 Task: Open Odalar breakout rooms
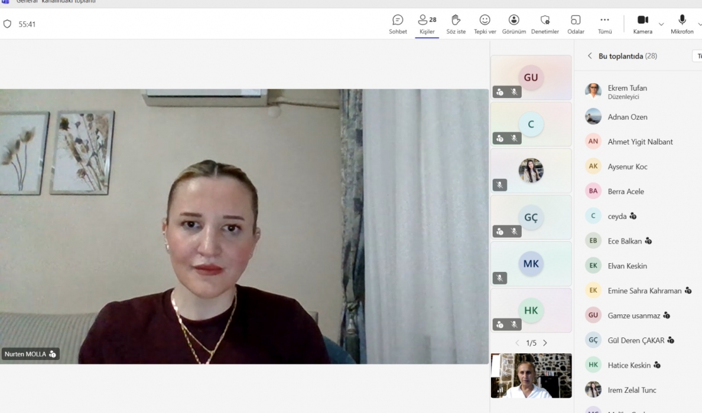576,24
